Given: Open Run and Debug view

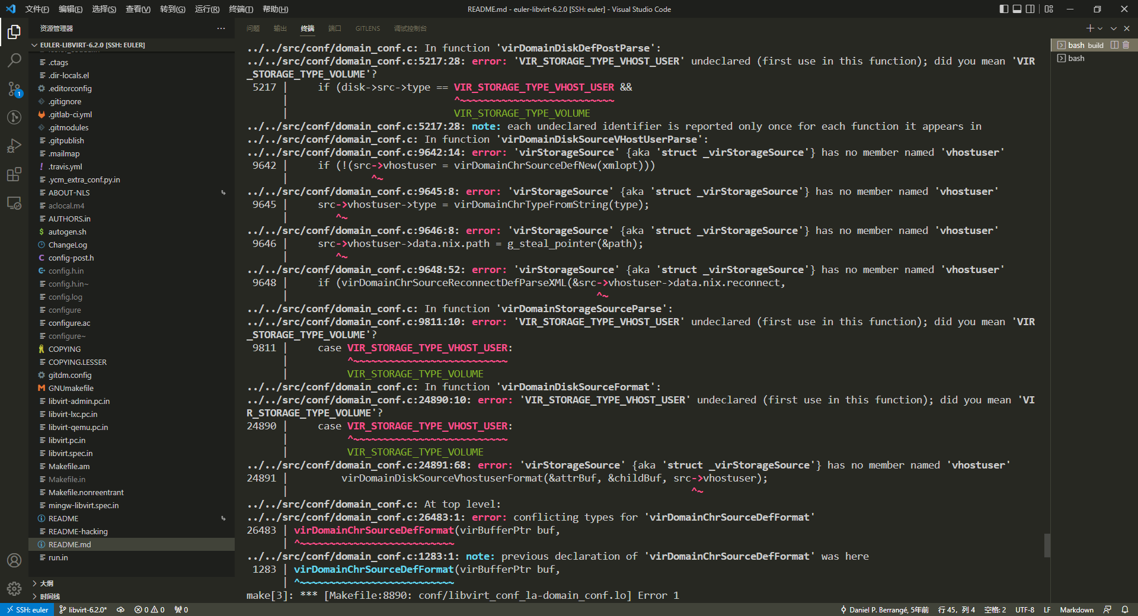Looking at the screenshot, I should [x=14, y=145].
